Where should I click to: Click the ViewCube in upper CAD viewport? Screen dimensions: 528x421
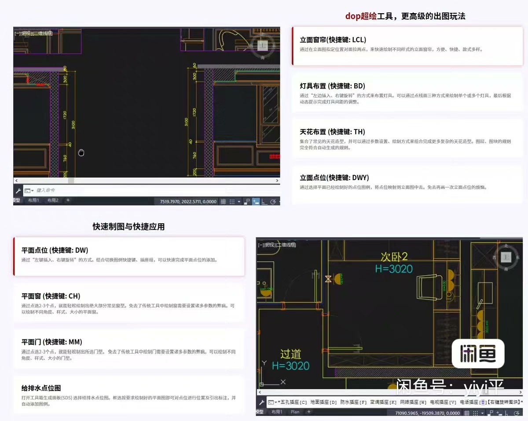[263, 45]
